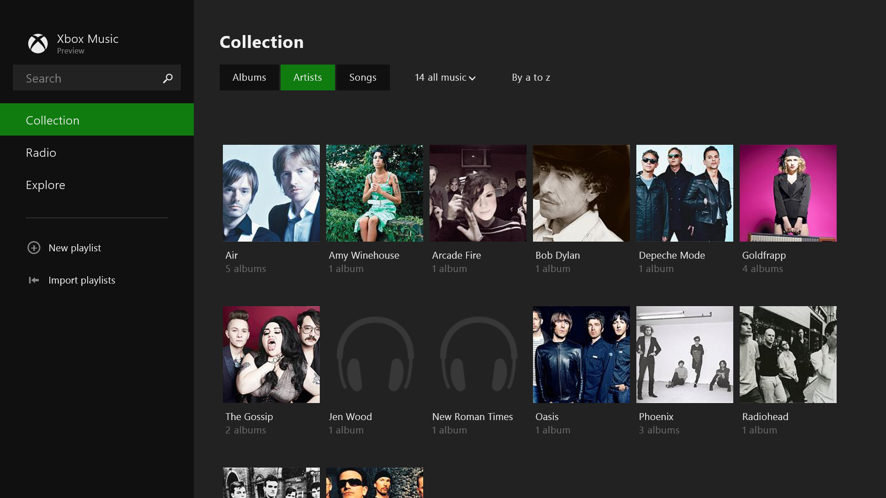Click the New playlist plus icon
The width and height of the screenshot is (886, 498).
(x=34, y=248)
